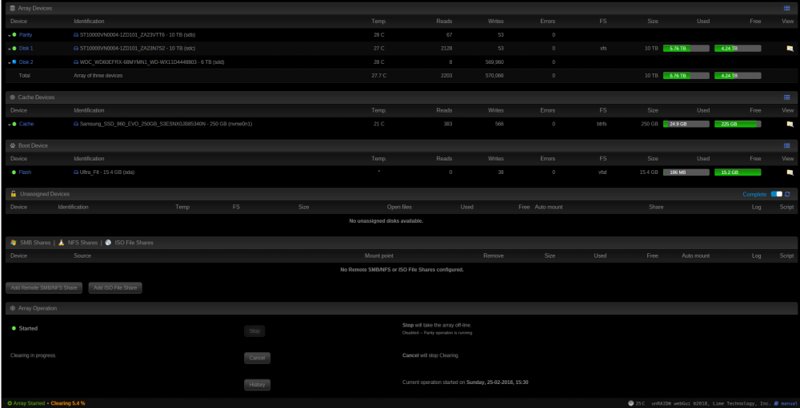Screen dimensions: 800x408
Task: Toggle Array Devices section display icon
Action: 786,8
